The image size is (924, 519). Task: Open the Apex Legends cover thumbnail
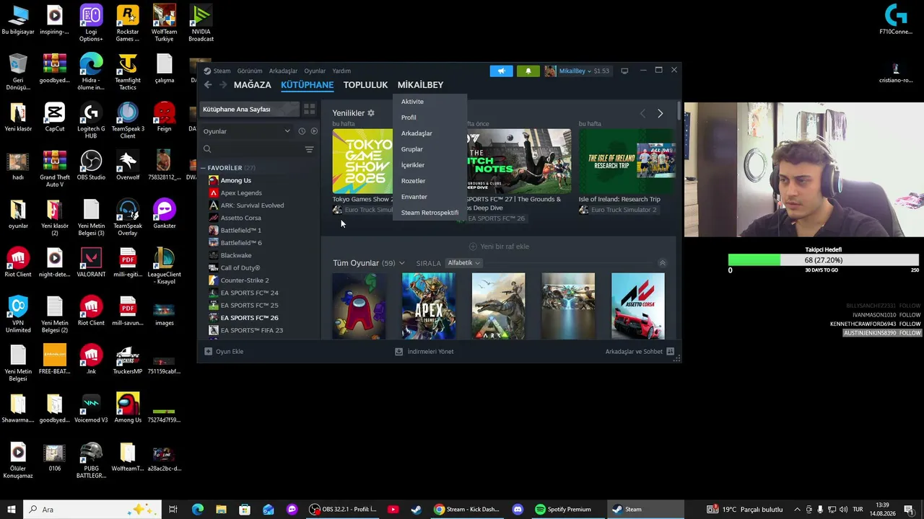[x=429, y=306]
